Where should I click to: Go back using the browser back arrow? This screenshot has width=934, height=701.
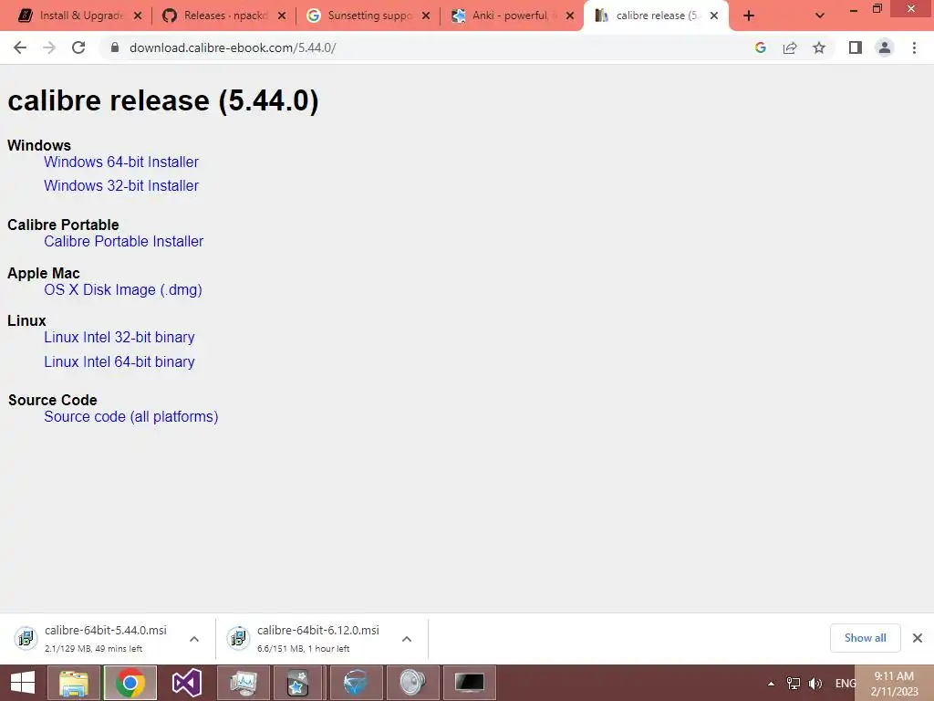point(20,47)
